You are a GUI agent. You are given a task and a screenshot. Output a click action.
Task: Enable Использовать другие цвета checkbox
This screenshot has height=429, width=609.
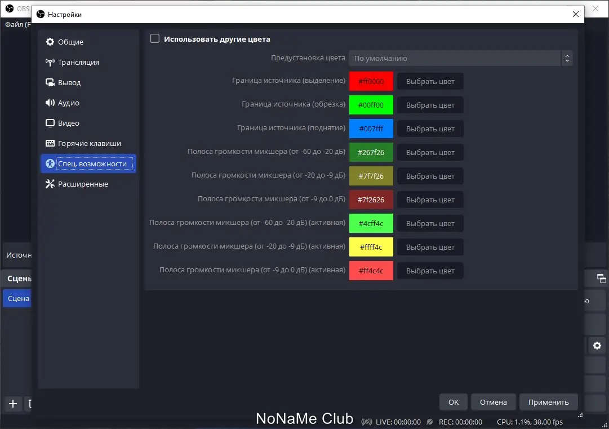pyautogui.click(x=154, y=38)
